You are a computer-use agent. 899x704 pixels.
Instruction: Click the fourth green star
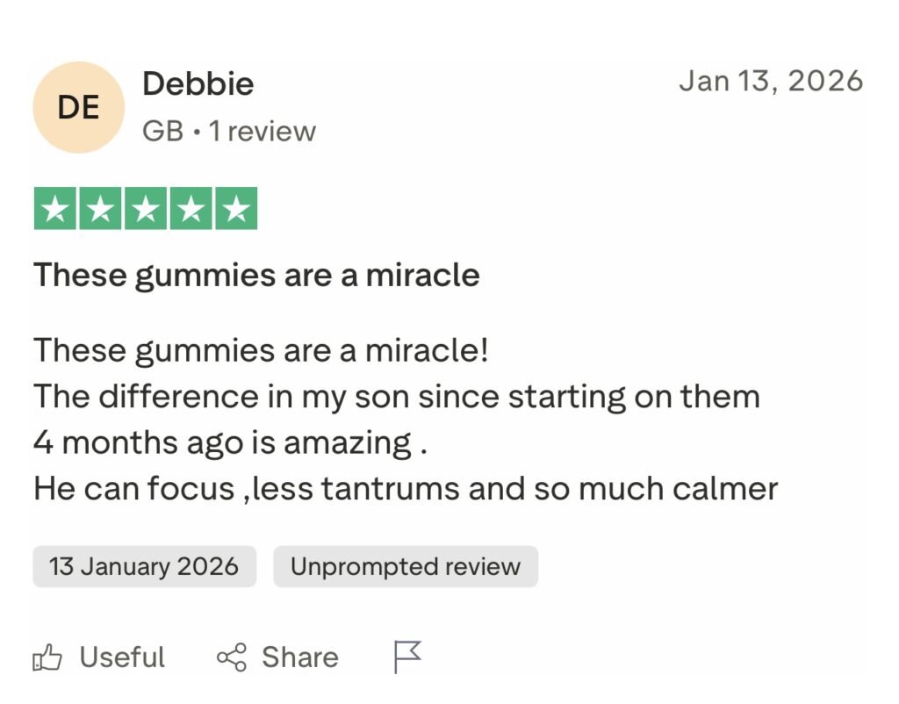pos(191,209)
